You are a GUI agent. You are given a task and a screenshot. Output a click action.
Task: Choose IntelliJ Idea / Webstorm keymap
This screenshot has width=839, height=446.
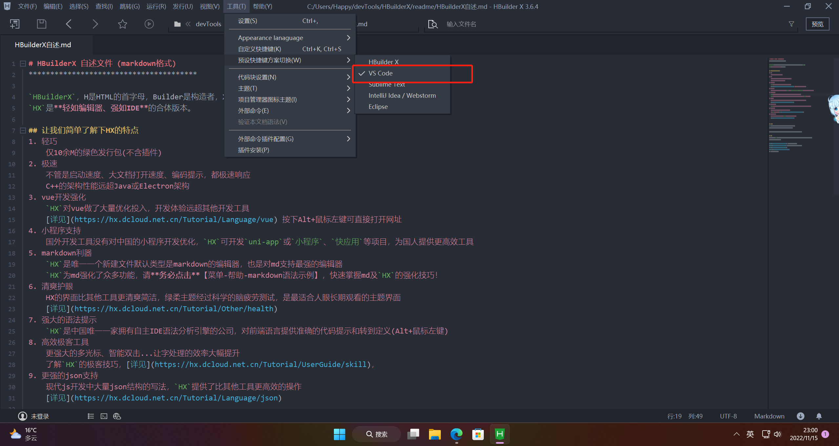pos(402,95)
